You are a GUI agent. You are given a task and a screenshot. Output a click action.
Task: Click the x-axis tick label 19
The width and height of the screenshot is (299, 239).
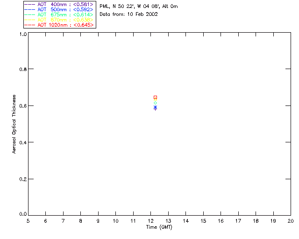point(273,221)
